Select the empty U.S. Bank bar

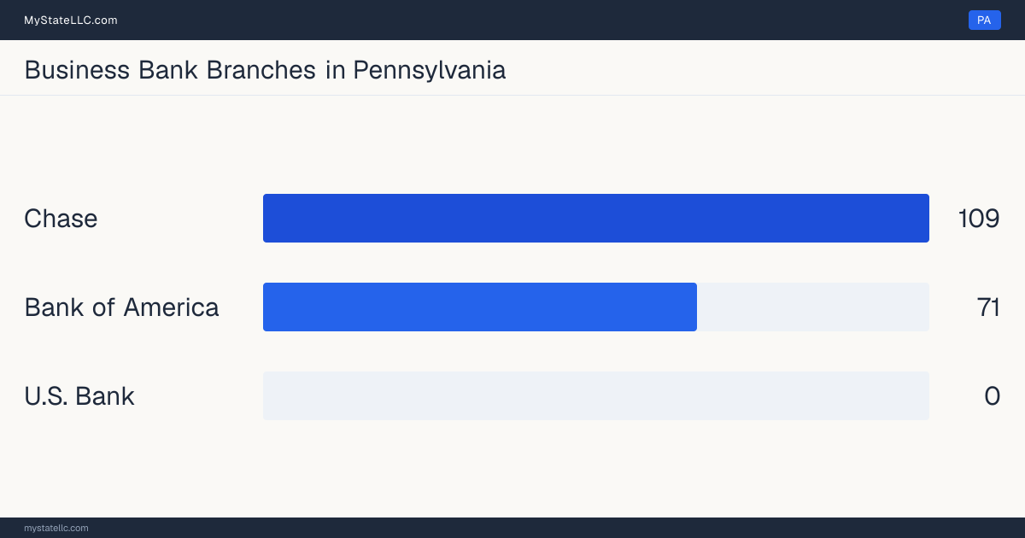point(596,395)
